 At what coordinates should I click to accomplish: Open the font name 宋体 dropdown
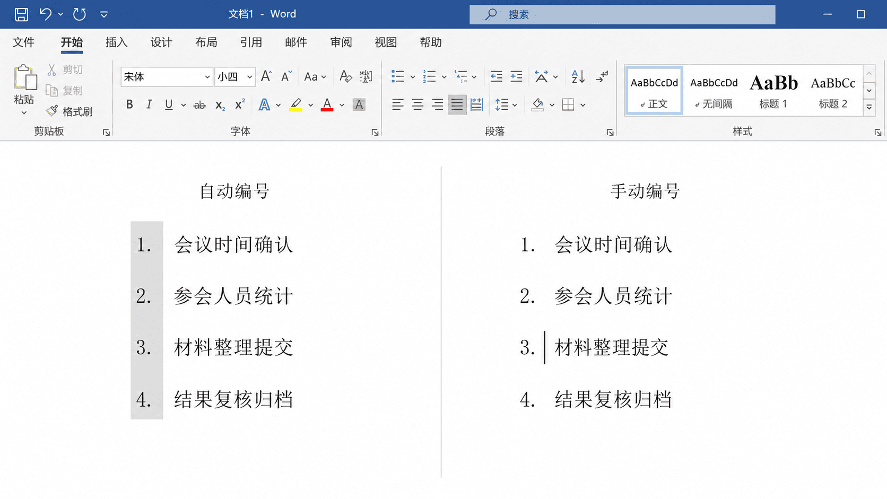(x=207, y=77)
